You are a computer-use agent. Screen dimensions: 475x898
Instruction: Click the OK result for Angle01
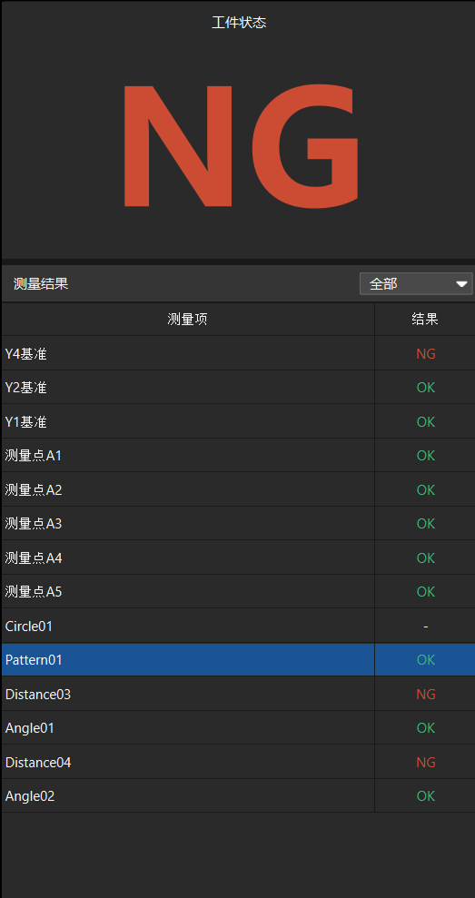426,728
